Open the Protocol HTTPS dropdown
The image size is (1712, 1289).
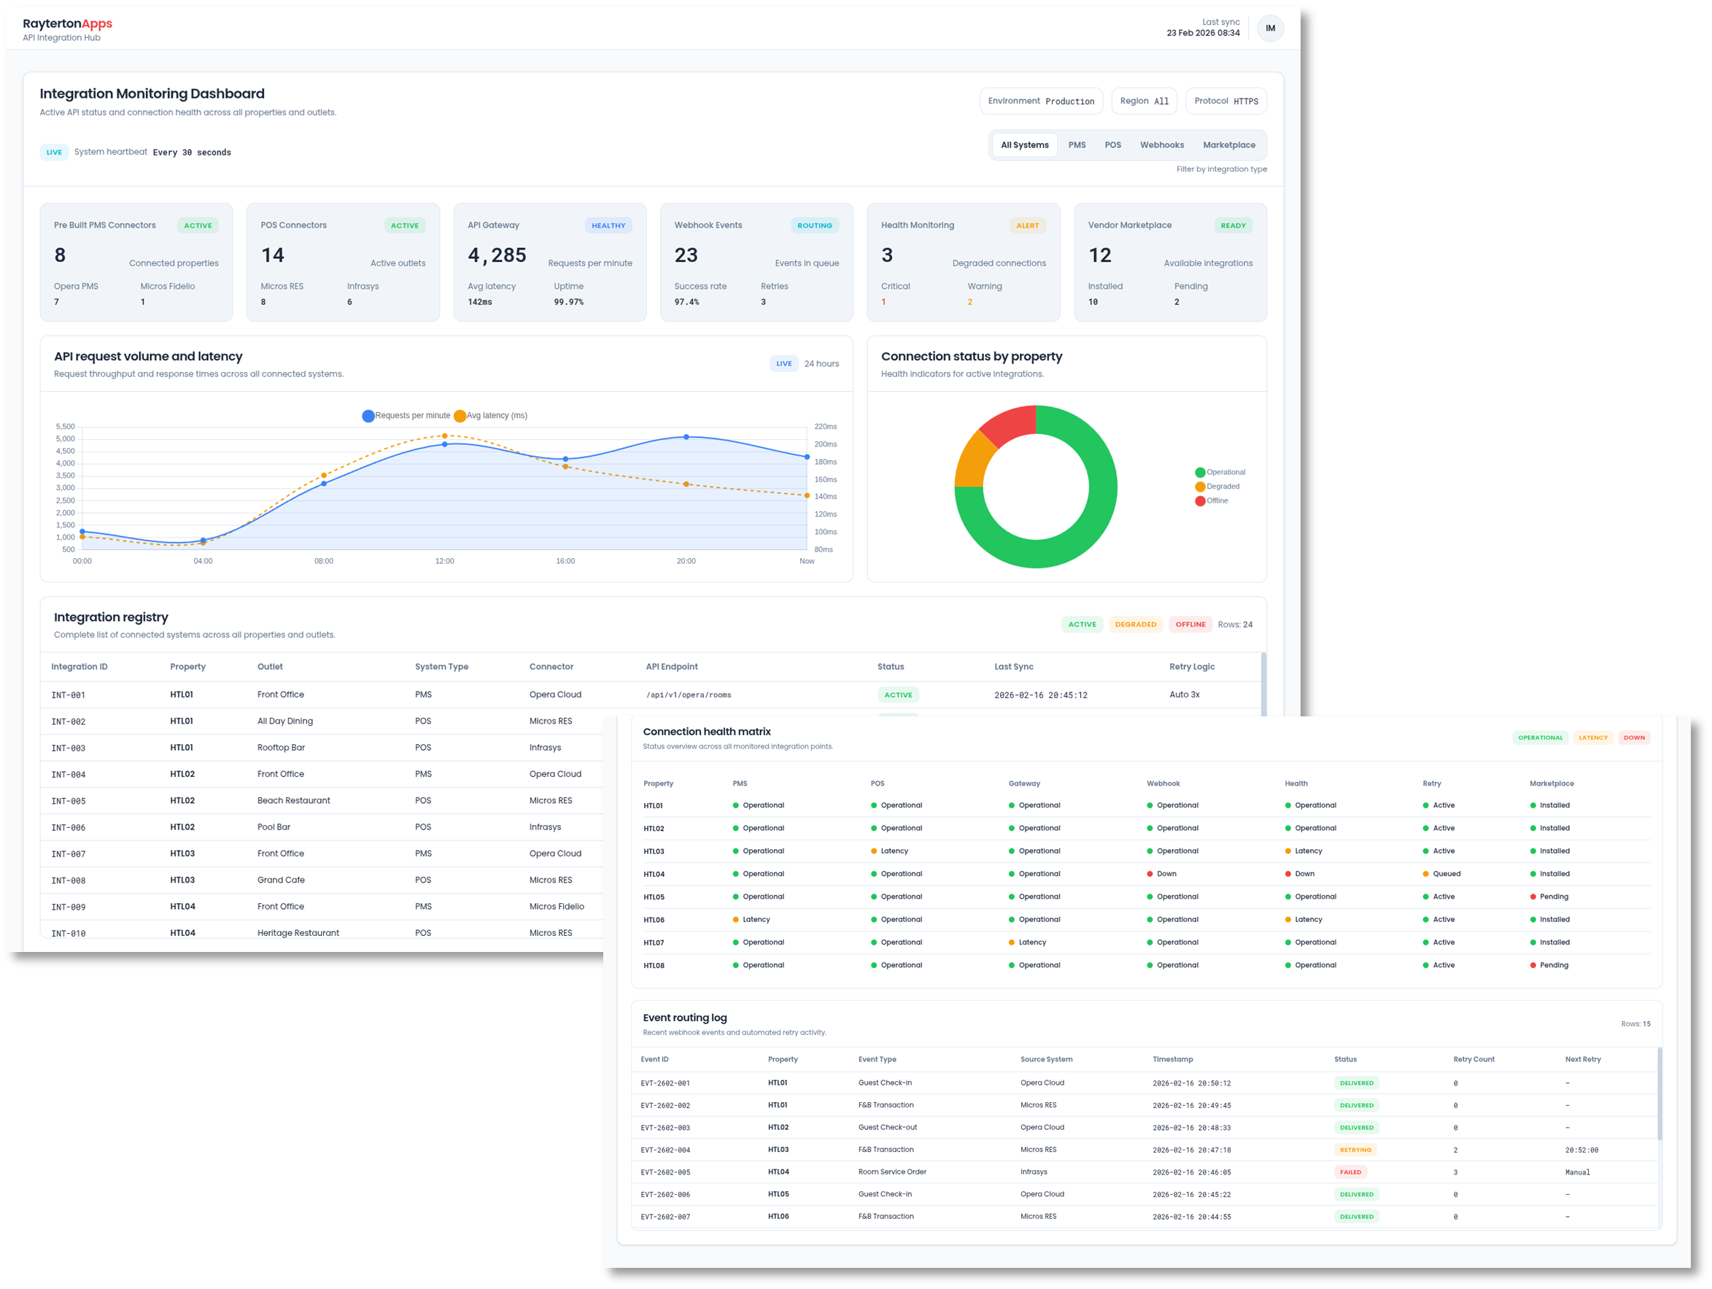pyautogui.click(x=1226, y=101)
